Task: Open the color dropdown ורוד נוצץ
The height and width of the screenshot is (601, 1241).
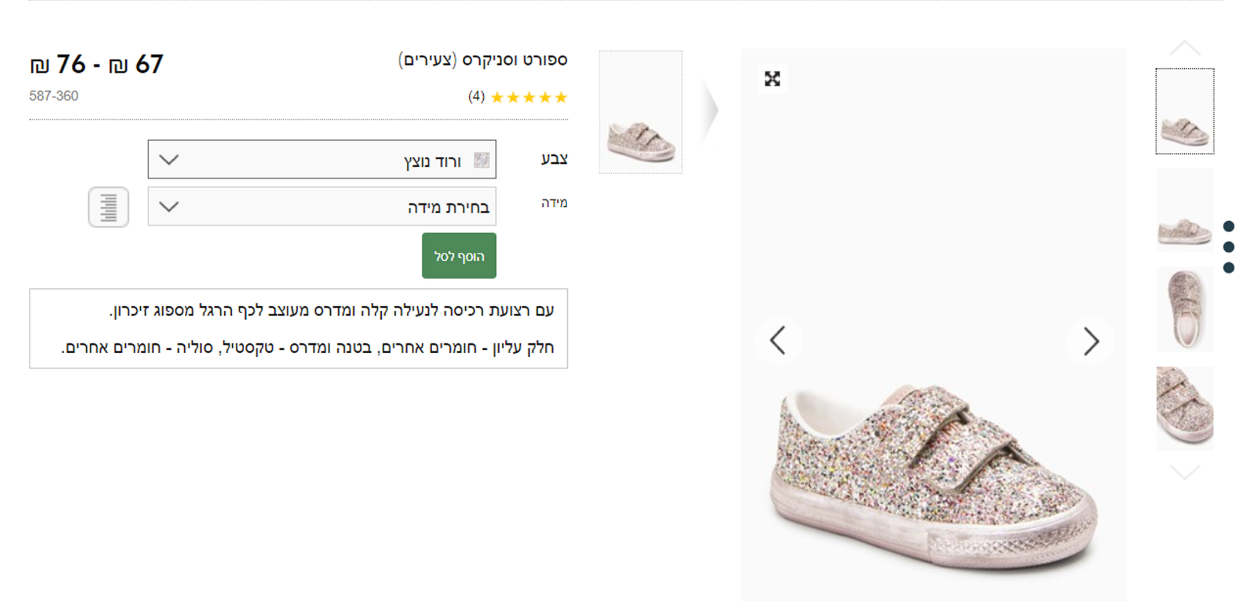Action: pos(322,159)
